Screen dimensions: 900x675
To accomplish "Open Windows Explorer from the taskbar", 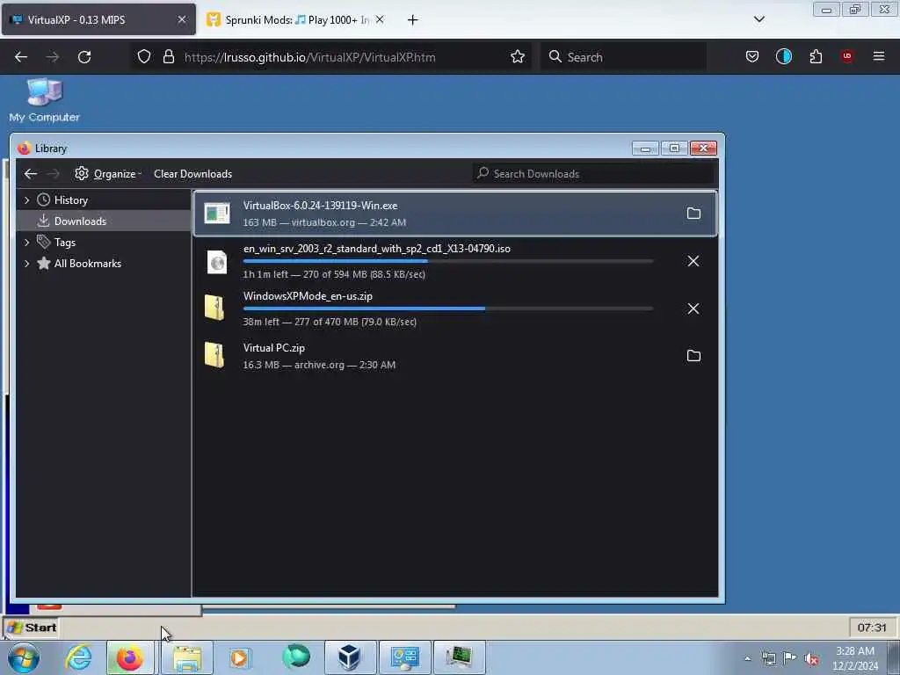I will [187, 657].
